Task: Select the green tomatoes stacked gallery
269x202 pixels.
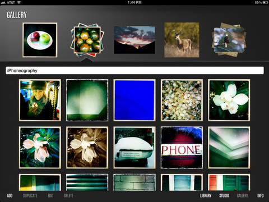Action: (87, 40)
